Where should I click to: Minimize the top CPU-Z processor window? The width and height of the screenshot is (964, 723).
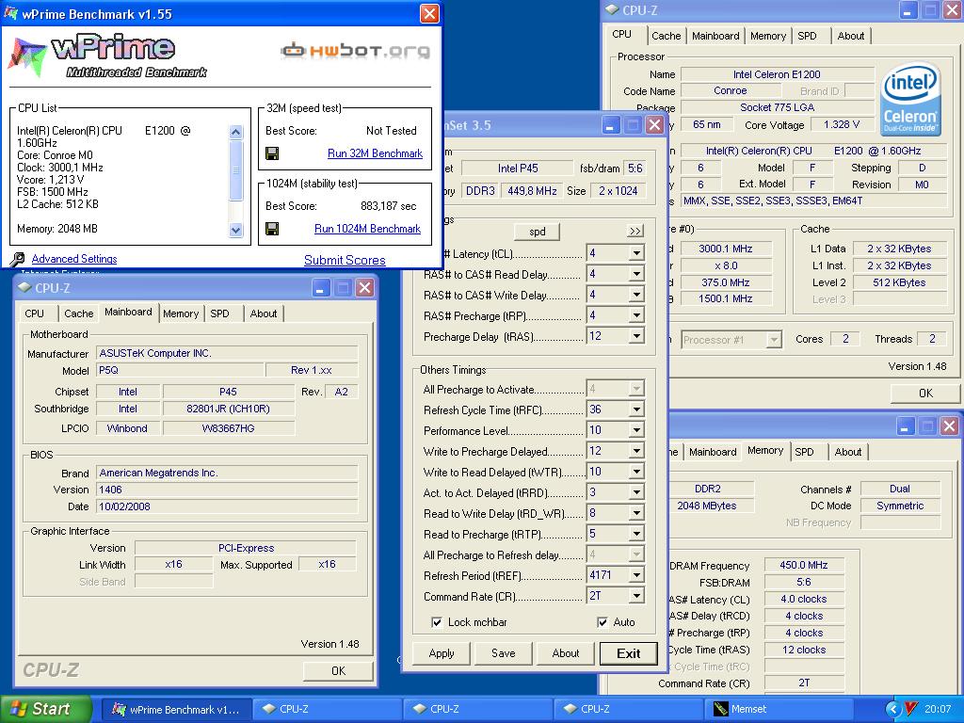pyautogui.click(x=908, y=9)
